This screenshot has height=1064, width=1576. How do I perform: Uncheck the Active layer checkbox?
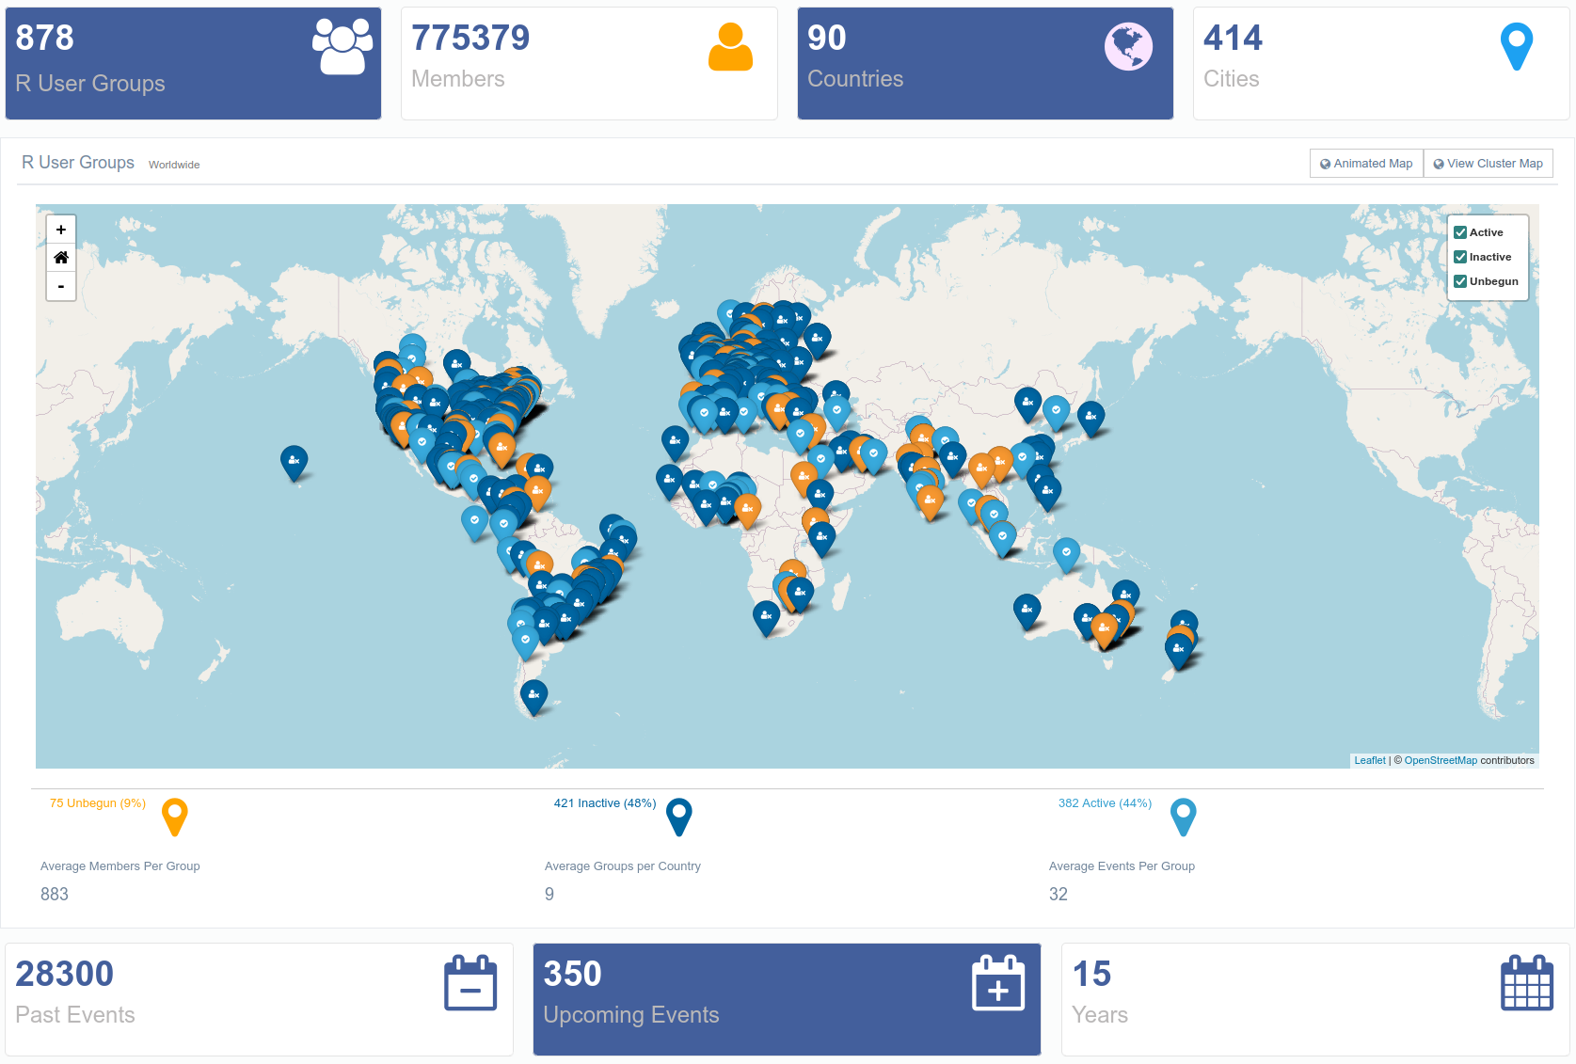1460,232
